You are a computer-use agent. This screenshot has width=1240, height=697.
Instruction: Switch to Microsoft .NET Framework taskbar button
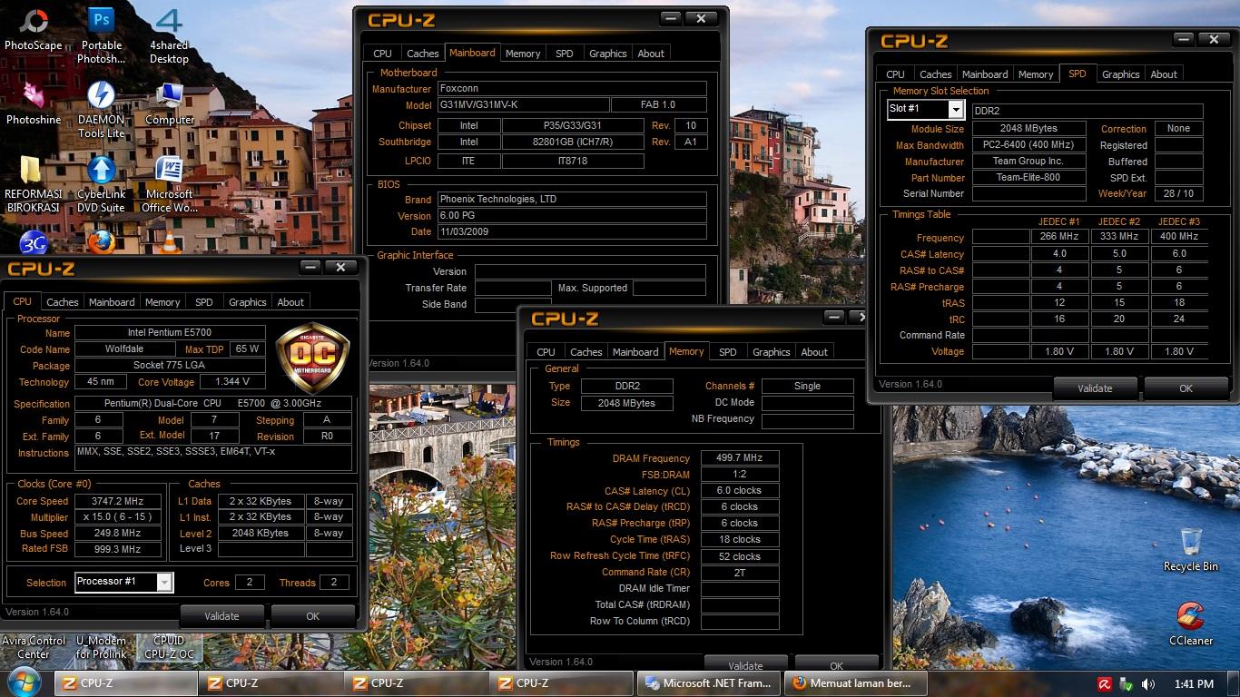(710, 683)
